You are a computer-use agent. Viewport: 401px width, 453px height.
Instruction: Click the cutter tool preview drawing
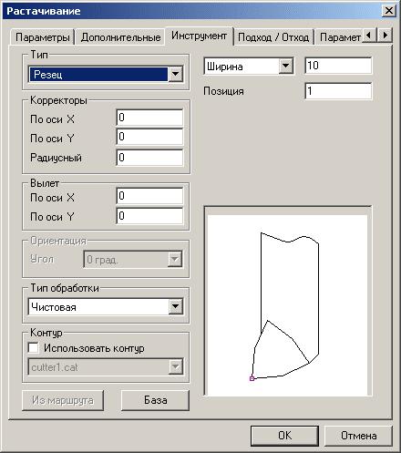pos(287,305)
